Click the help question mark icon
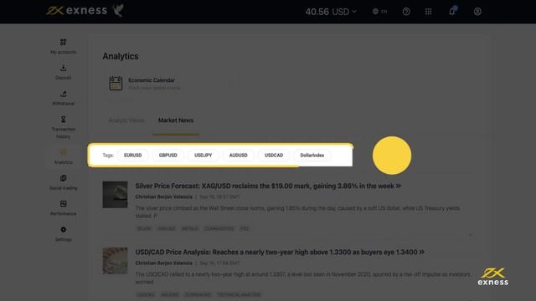Screen dimensions: 536x301 point(406,12)
